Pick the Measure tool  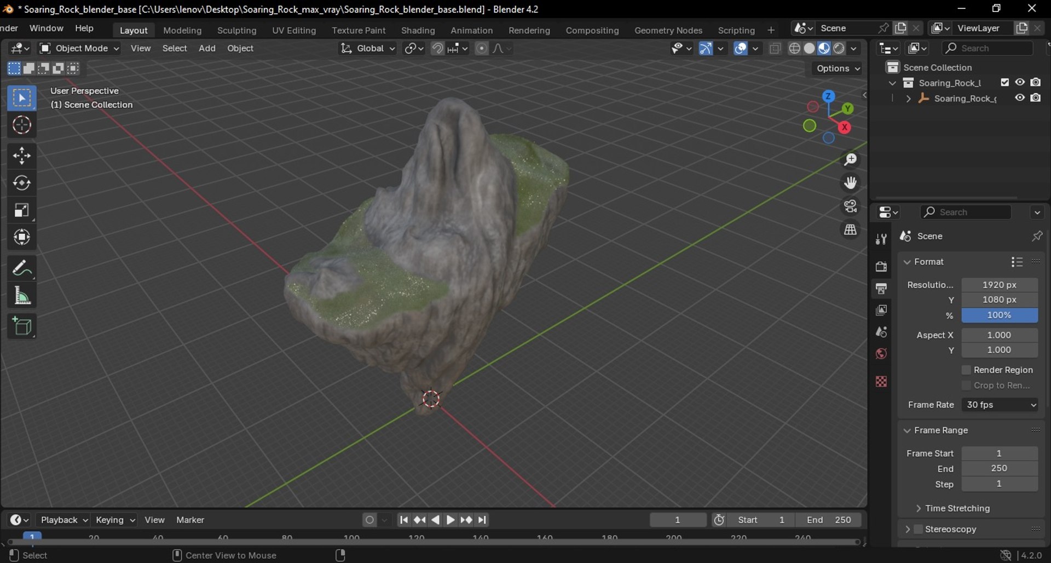pos(22,296)
